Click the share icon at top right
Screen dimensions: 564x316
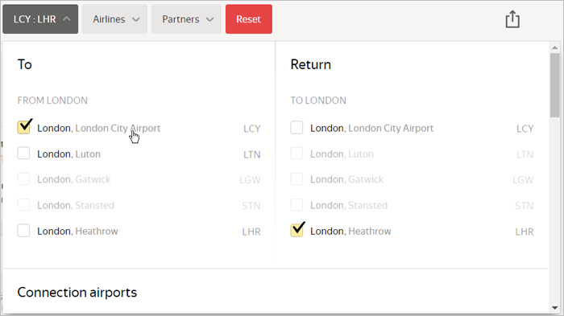(512, 19)
